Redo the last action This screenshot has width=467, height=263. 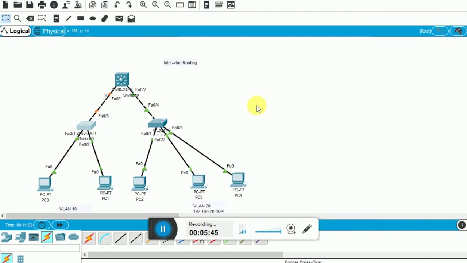click(x=129, y=5)
